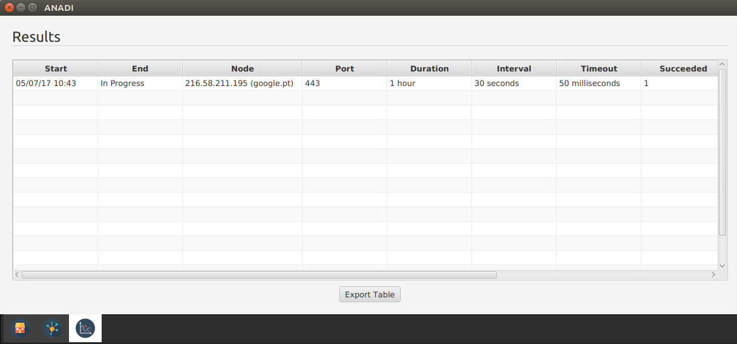Image resolution: width=737 pixels, height=344 pixels.
Task: Select the 'In Progress' cell
Action: pyautogui.click(x=140, y=84)
